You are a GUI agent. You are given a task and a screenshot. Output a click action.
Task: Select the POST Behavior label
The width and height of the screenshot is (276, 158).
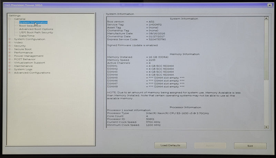[x=24, y=59]
